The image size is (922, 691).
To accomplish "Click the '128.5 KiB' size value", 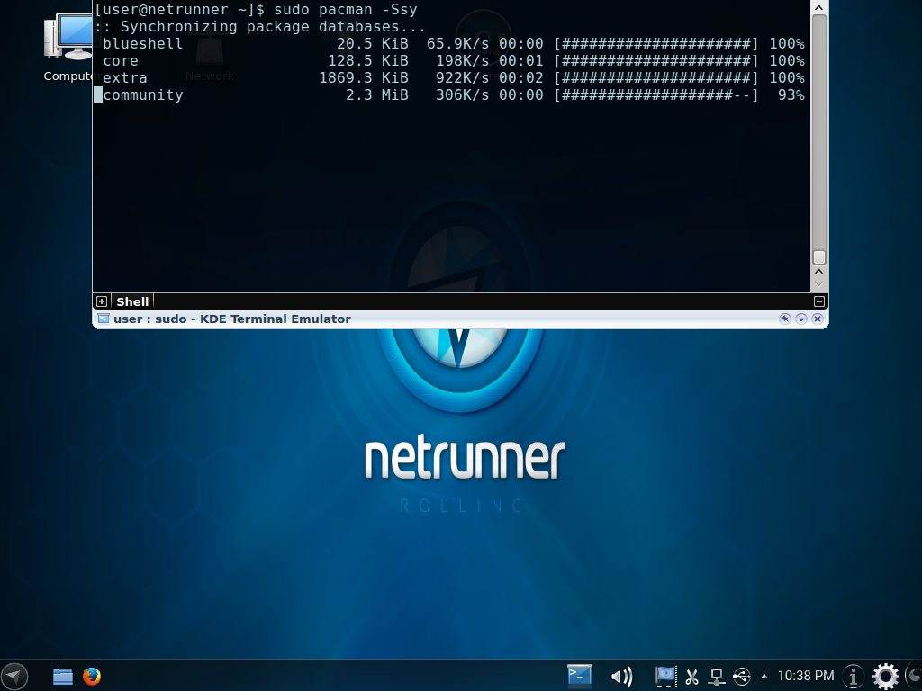I will click(x=368, y=60).
